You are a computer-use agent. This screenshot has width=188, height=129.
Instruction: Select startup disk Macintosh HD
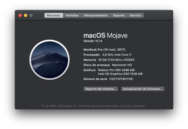click(122, 65)
